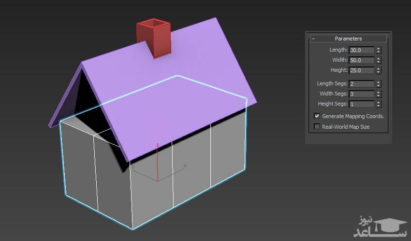Adjust Length Segs with its spinner
Screen dimensions: 411x241
tap(378, 84)
